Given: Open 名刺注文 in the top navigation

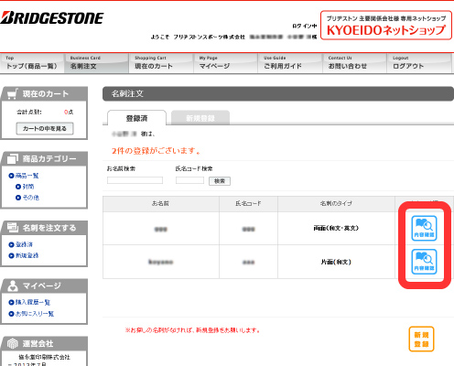Looking at the screenshot, I should 96,63.
